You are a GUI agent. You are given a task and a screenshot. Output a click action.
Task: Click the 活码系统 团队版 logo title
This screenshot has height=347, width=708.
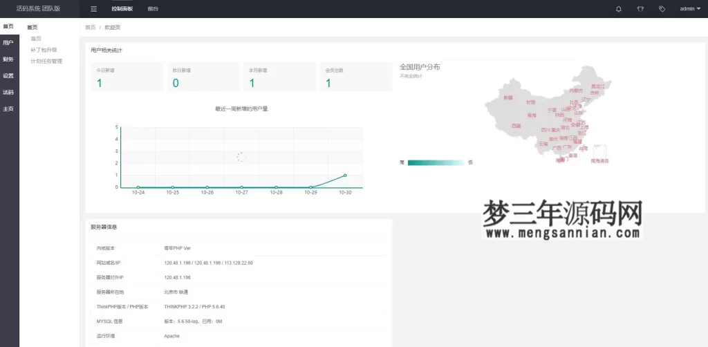click(38, 8)
